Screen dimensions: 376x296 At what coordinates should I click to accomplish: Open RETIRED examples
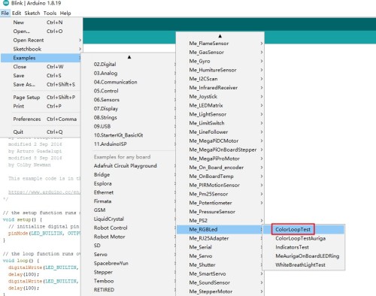click(x=129, y=290)
